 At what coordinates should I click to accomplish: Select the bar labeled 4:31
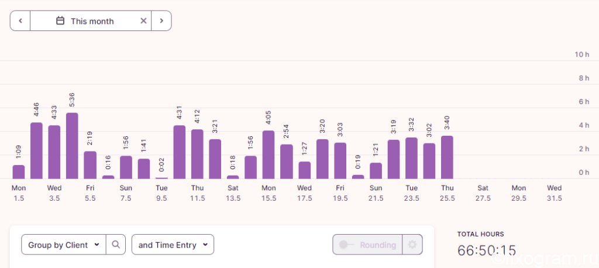click(180, 152)
